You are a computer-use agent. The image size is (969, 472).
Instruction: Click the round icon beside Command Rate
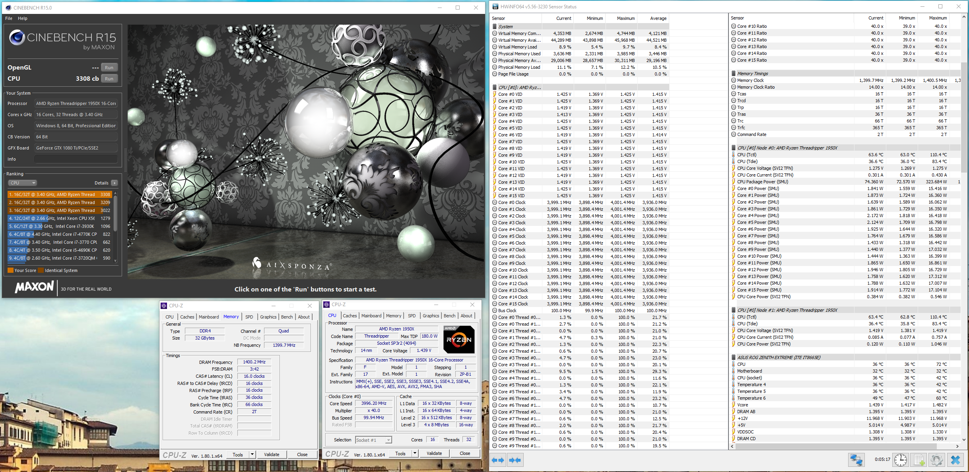pyautogui.click(x=734, y=134)
